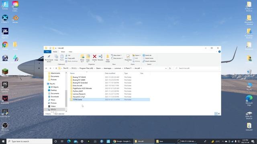Click the Paste icon in the ribbon
The height and width of the screenshot is (144, 257).
click(62, 58)
